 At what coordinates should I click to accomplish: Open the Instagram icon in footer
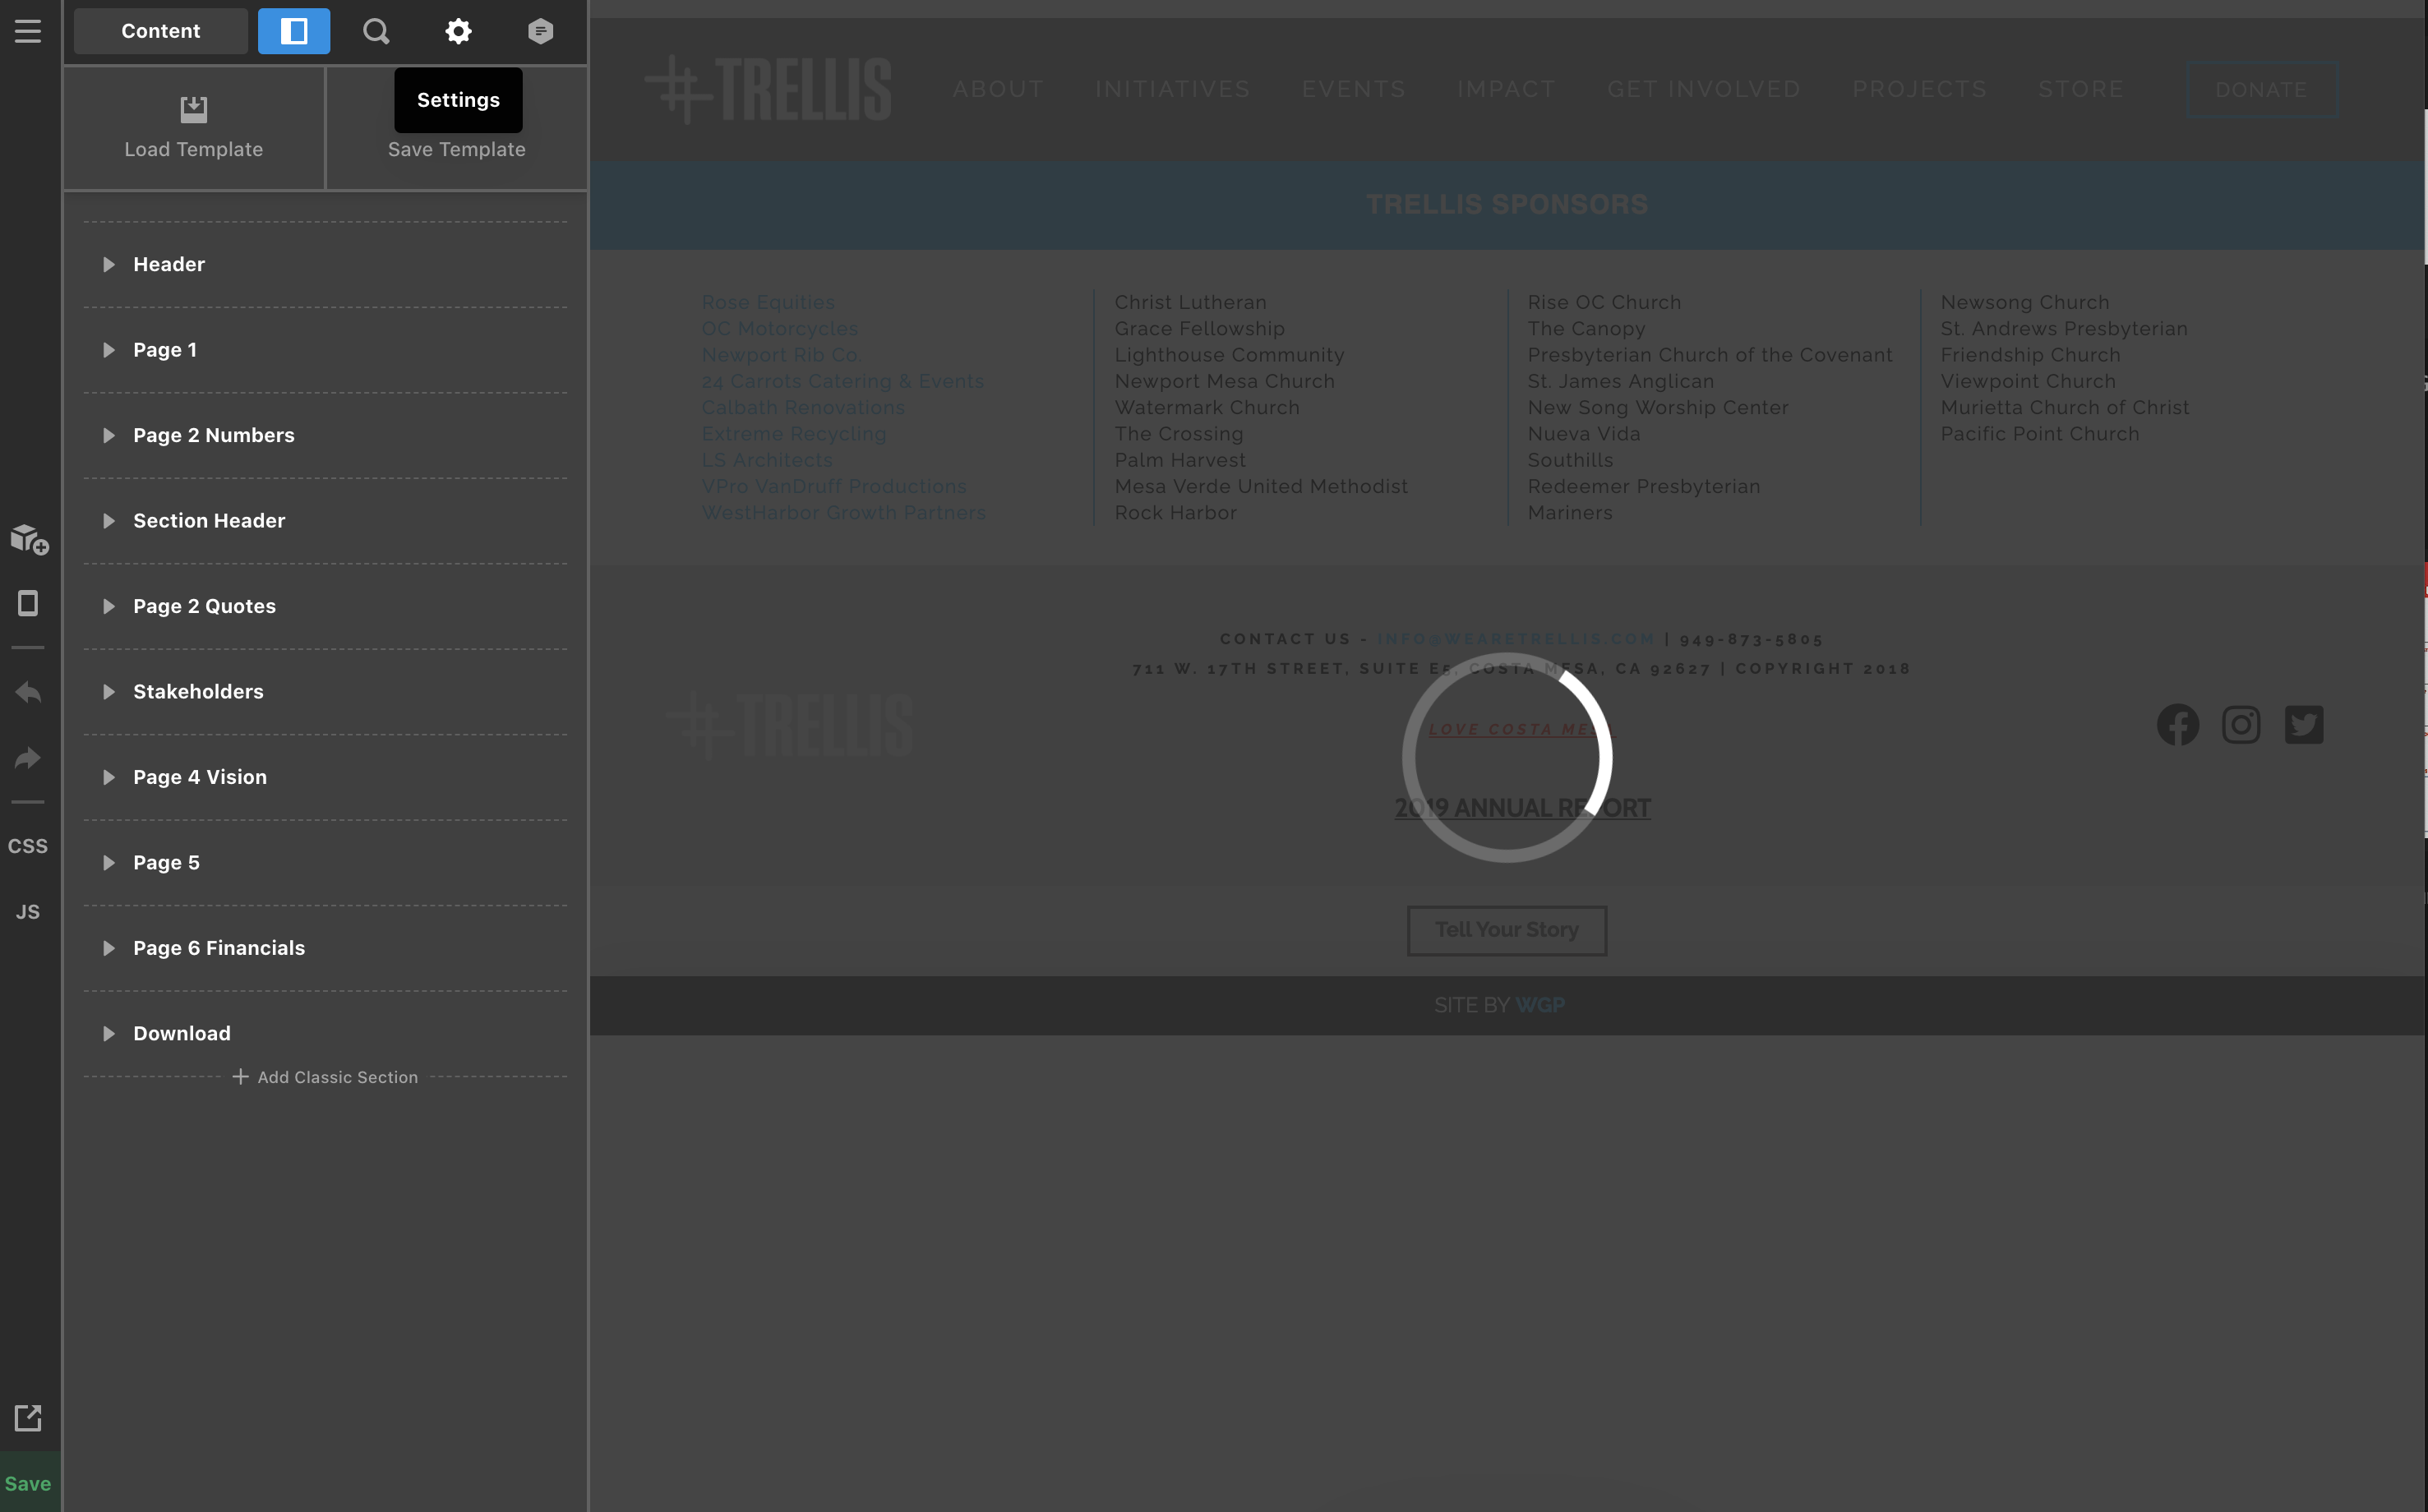pyautogui.click(x=2241, y=724)
